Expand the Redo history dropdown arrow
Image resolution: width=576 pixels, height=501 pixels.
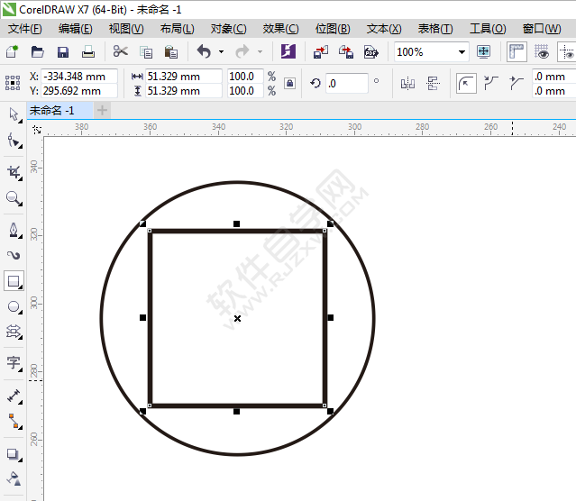tap(260, 52)
